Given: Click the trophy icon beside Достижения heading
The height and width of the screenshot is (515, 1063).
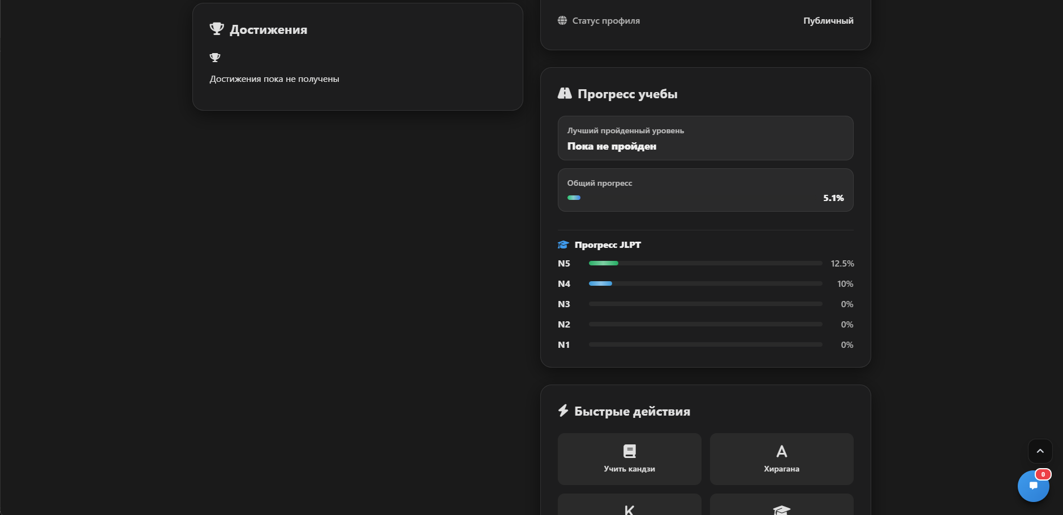Looking at the screenshot, I should (217, 29).
